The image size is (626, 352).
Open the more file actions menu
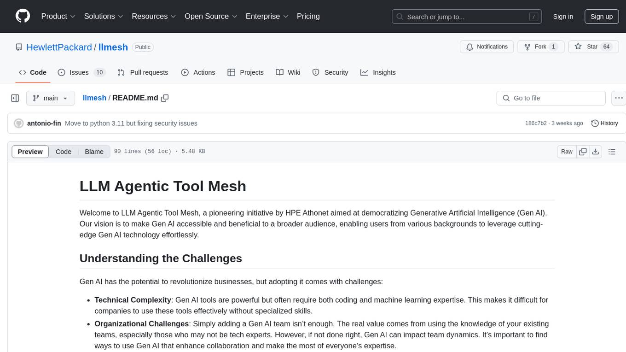pyautogui.click(x=619, y=98)
